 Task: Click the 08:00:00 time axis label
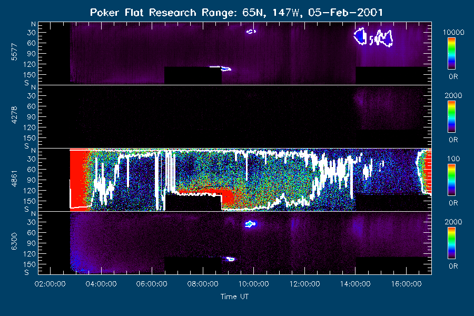(203, 284)
